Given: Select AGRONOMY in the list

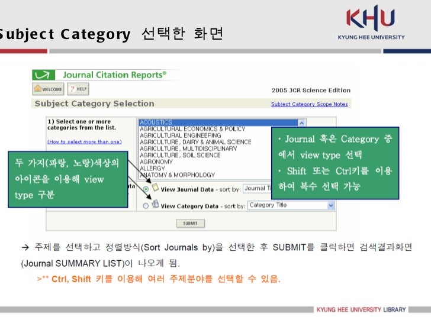Looking at the screenshot, I should [156, 161].
